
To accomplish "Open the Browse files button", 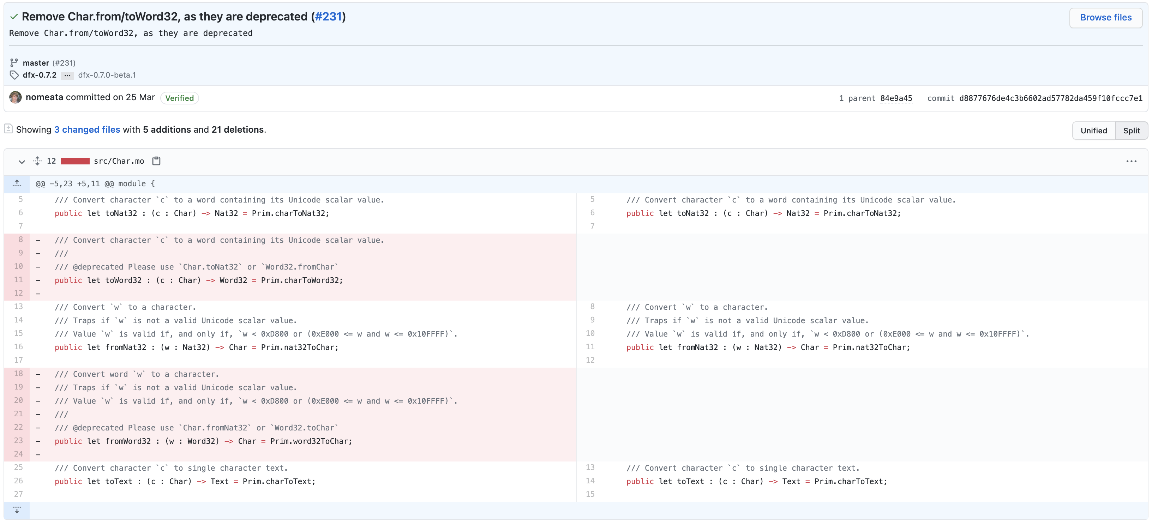I will (x=1105, y=17).
